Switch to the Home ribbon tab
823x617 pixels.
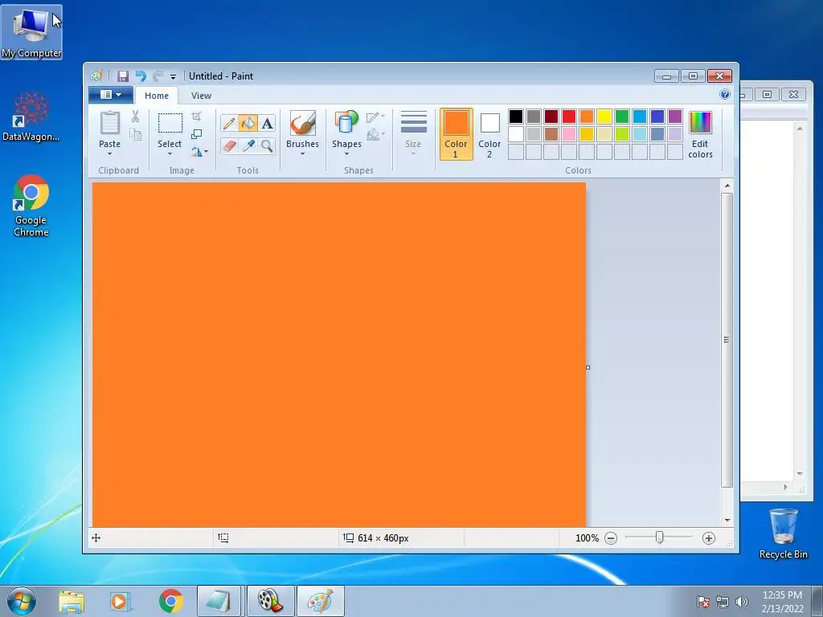157,96
